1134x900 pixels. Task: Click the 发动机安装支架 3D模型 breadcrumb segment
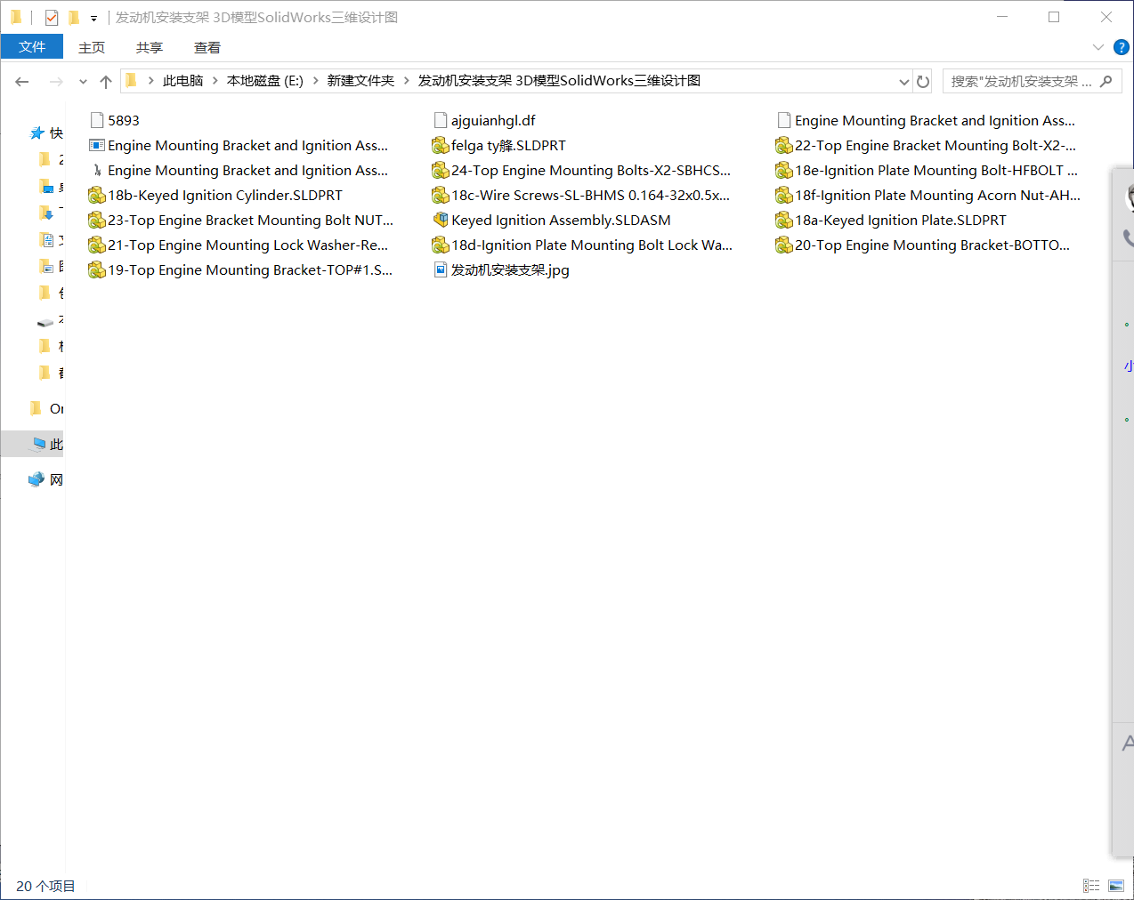pos(559,81)
